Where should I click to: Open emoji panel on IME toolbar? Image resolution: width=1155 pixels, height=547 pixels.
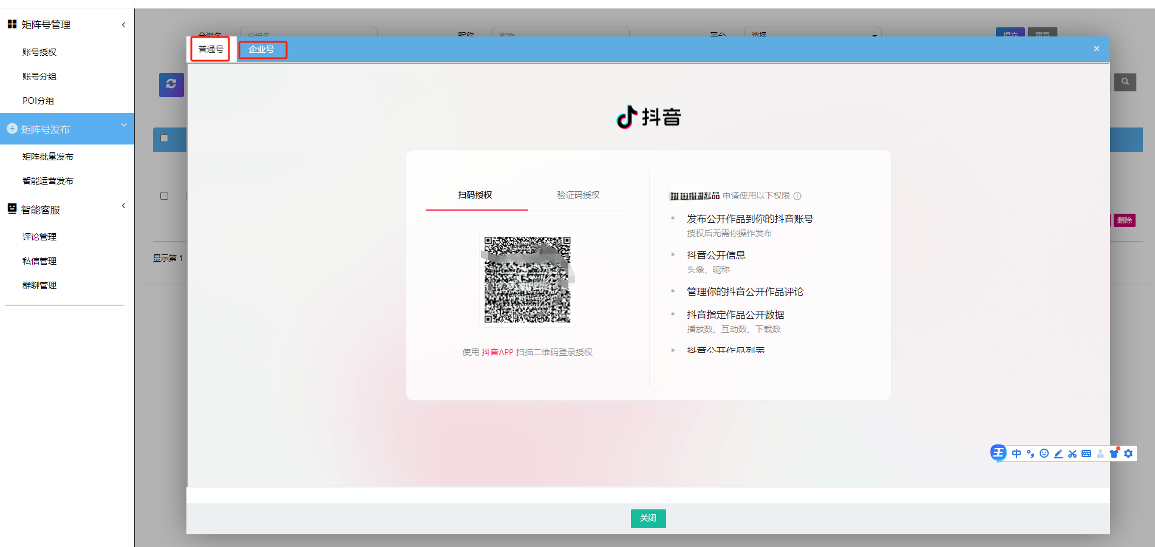pos(1044,454)
